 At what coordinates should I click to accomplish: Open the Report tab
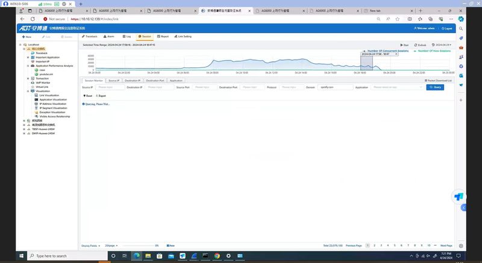(163, 37)
